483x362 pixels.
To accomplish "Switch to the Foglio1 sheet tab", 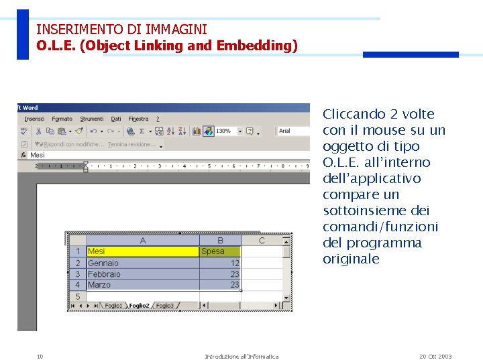I will tap(113, 306).
